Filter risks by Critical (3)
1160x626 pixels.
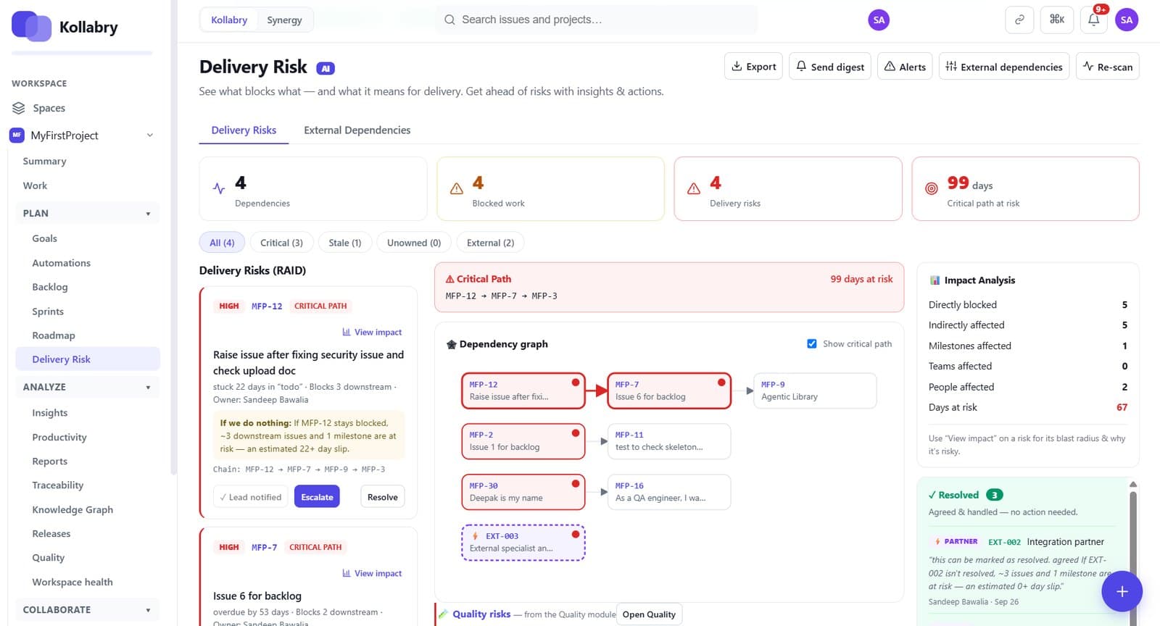pyautogui.click(x=281, y=243)
